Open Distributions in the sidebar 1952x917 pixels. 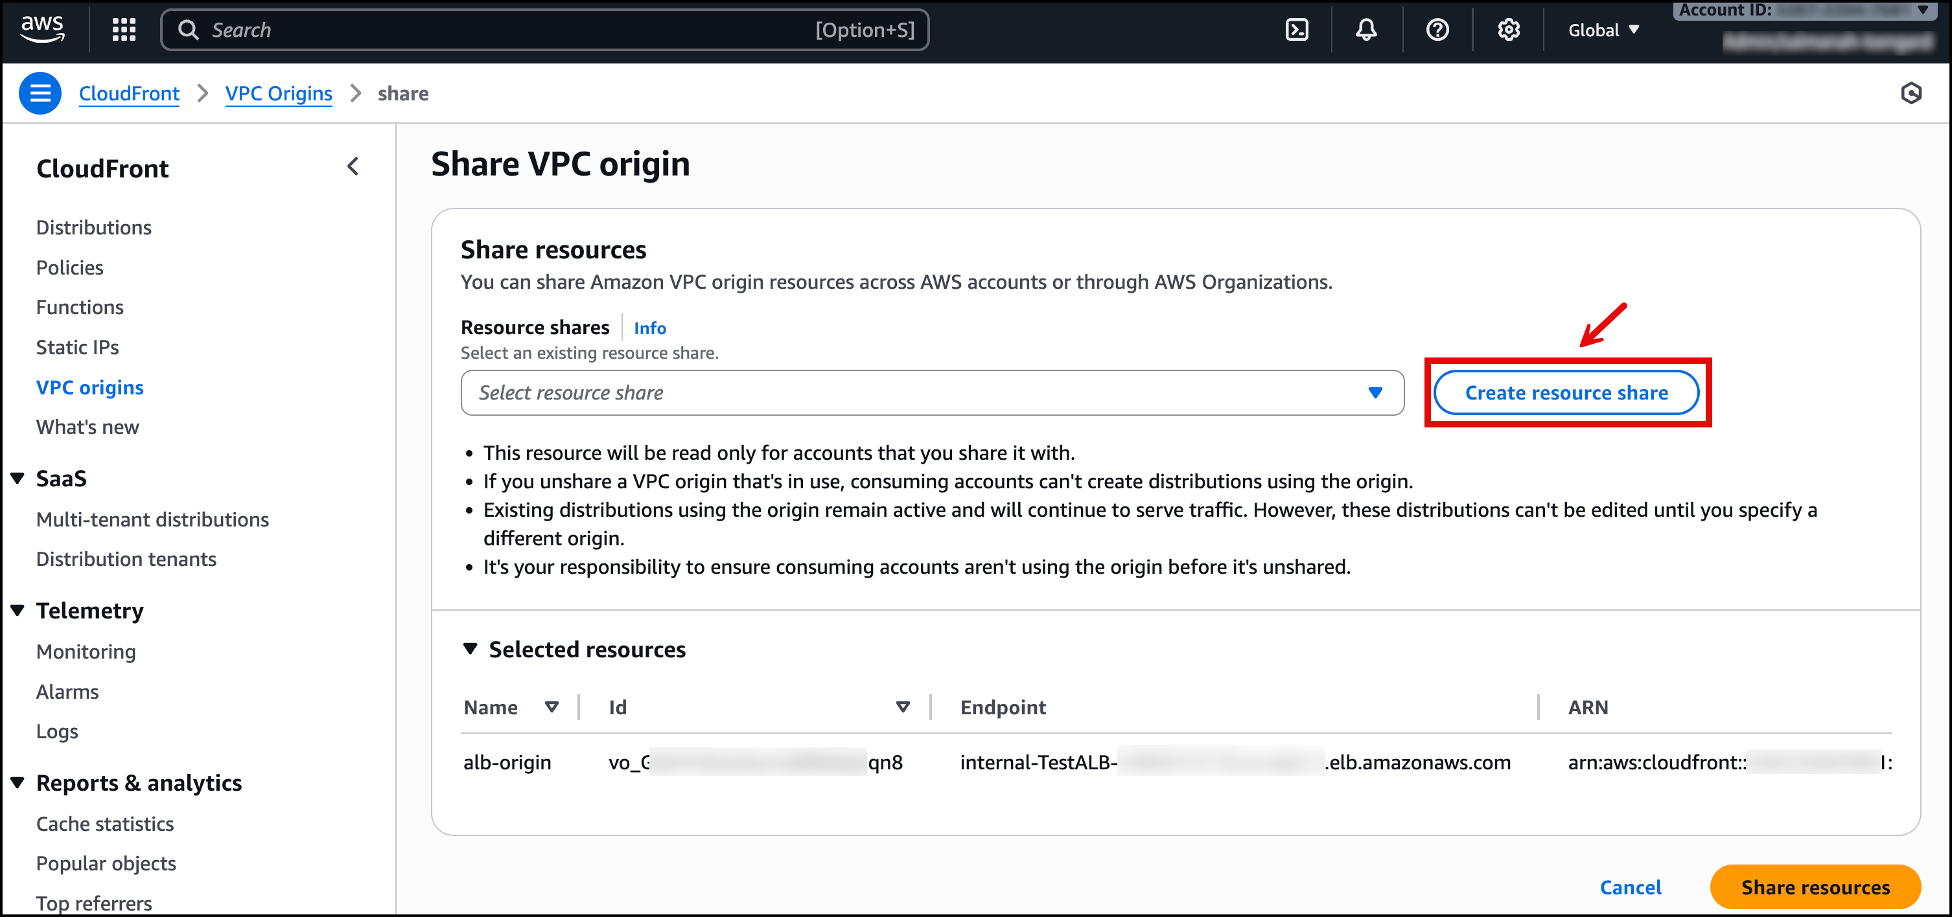point(94,227)
